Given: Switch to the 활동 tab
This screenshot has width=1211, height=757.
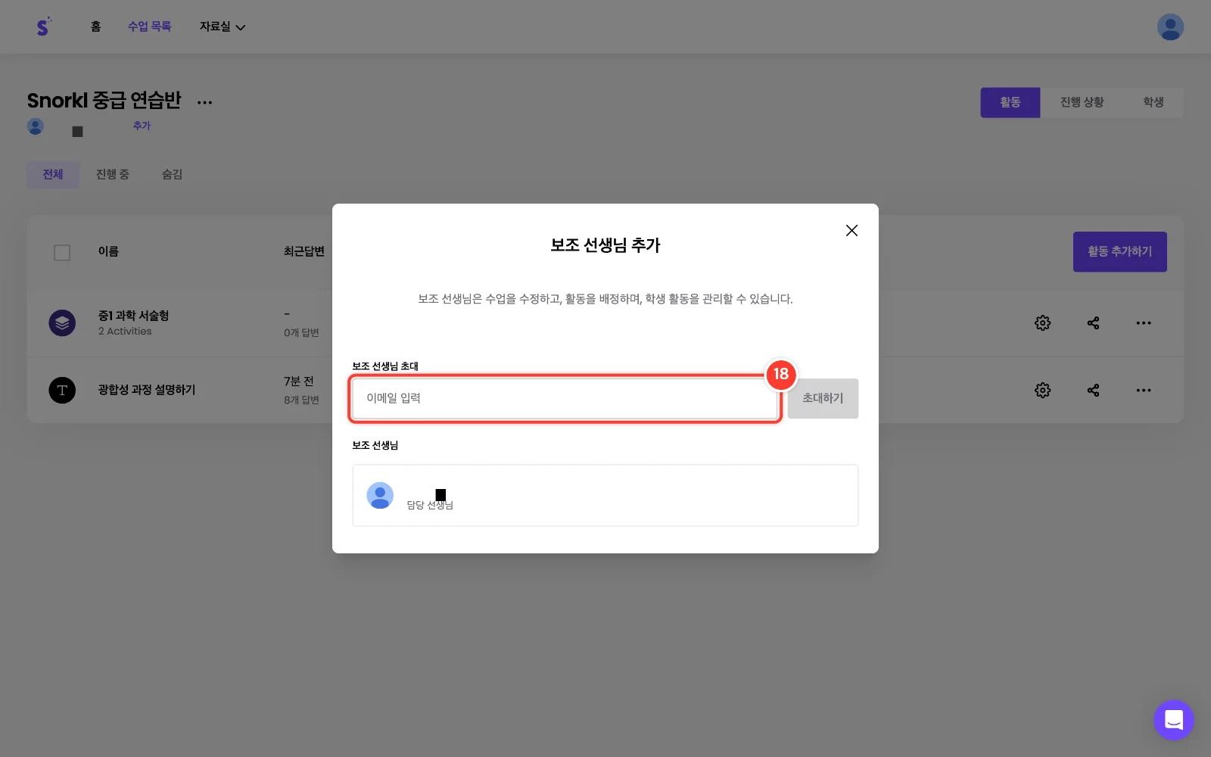Looking at the screenshot, I should click(x=1010, y=102).
